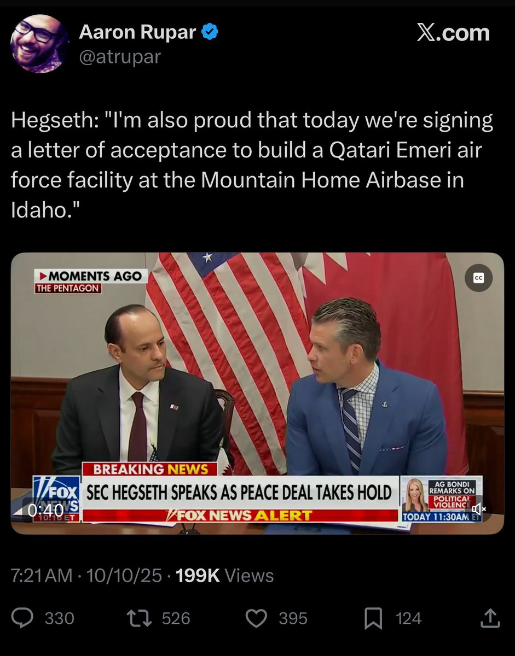Toggle closed captions on the video
This screenshot has width=515, height=656.
click(x=478, y=278)
